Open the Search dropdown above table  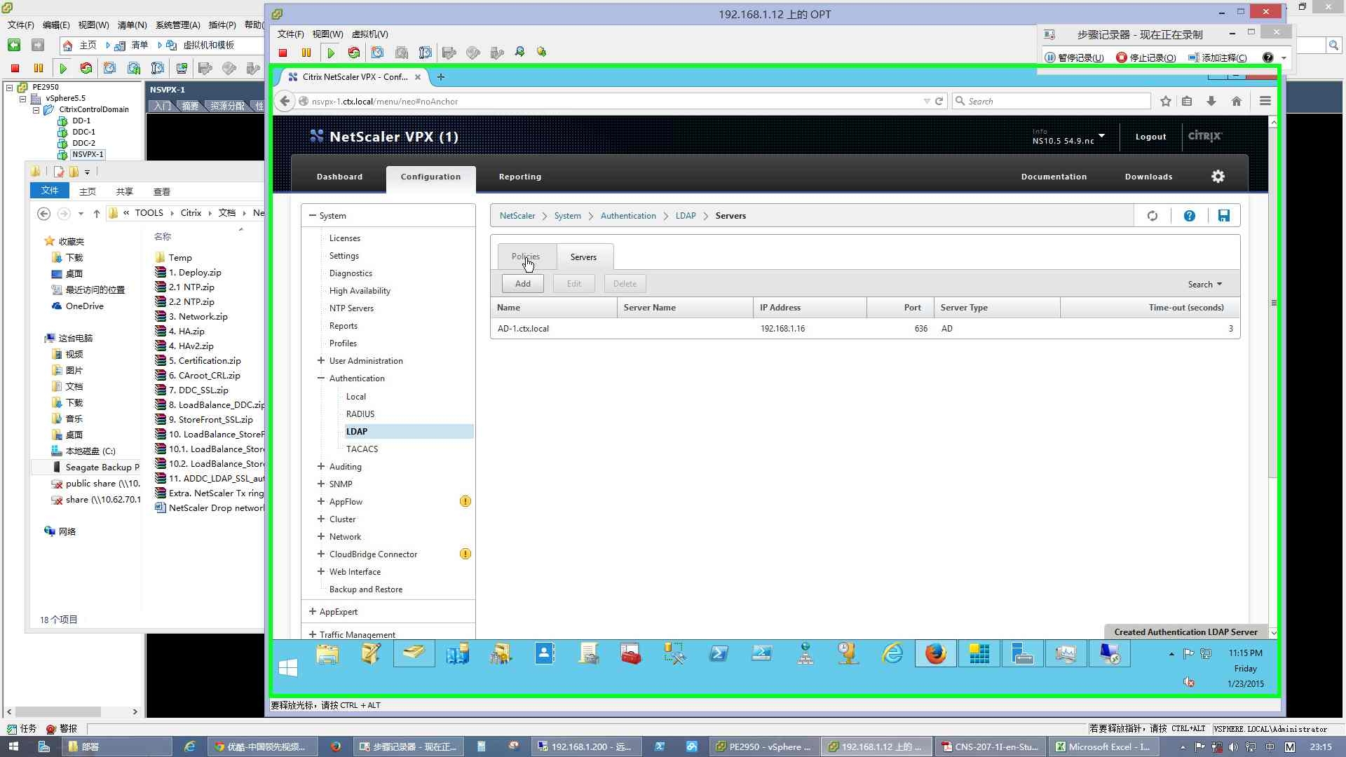point(1204,284)
